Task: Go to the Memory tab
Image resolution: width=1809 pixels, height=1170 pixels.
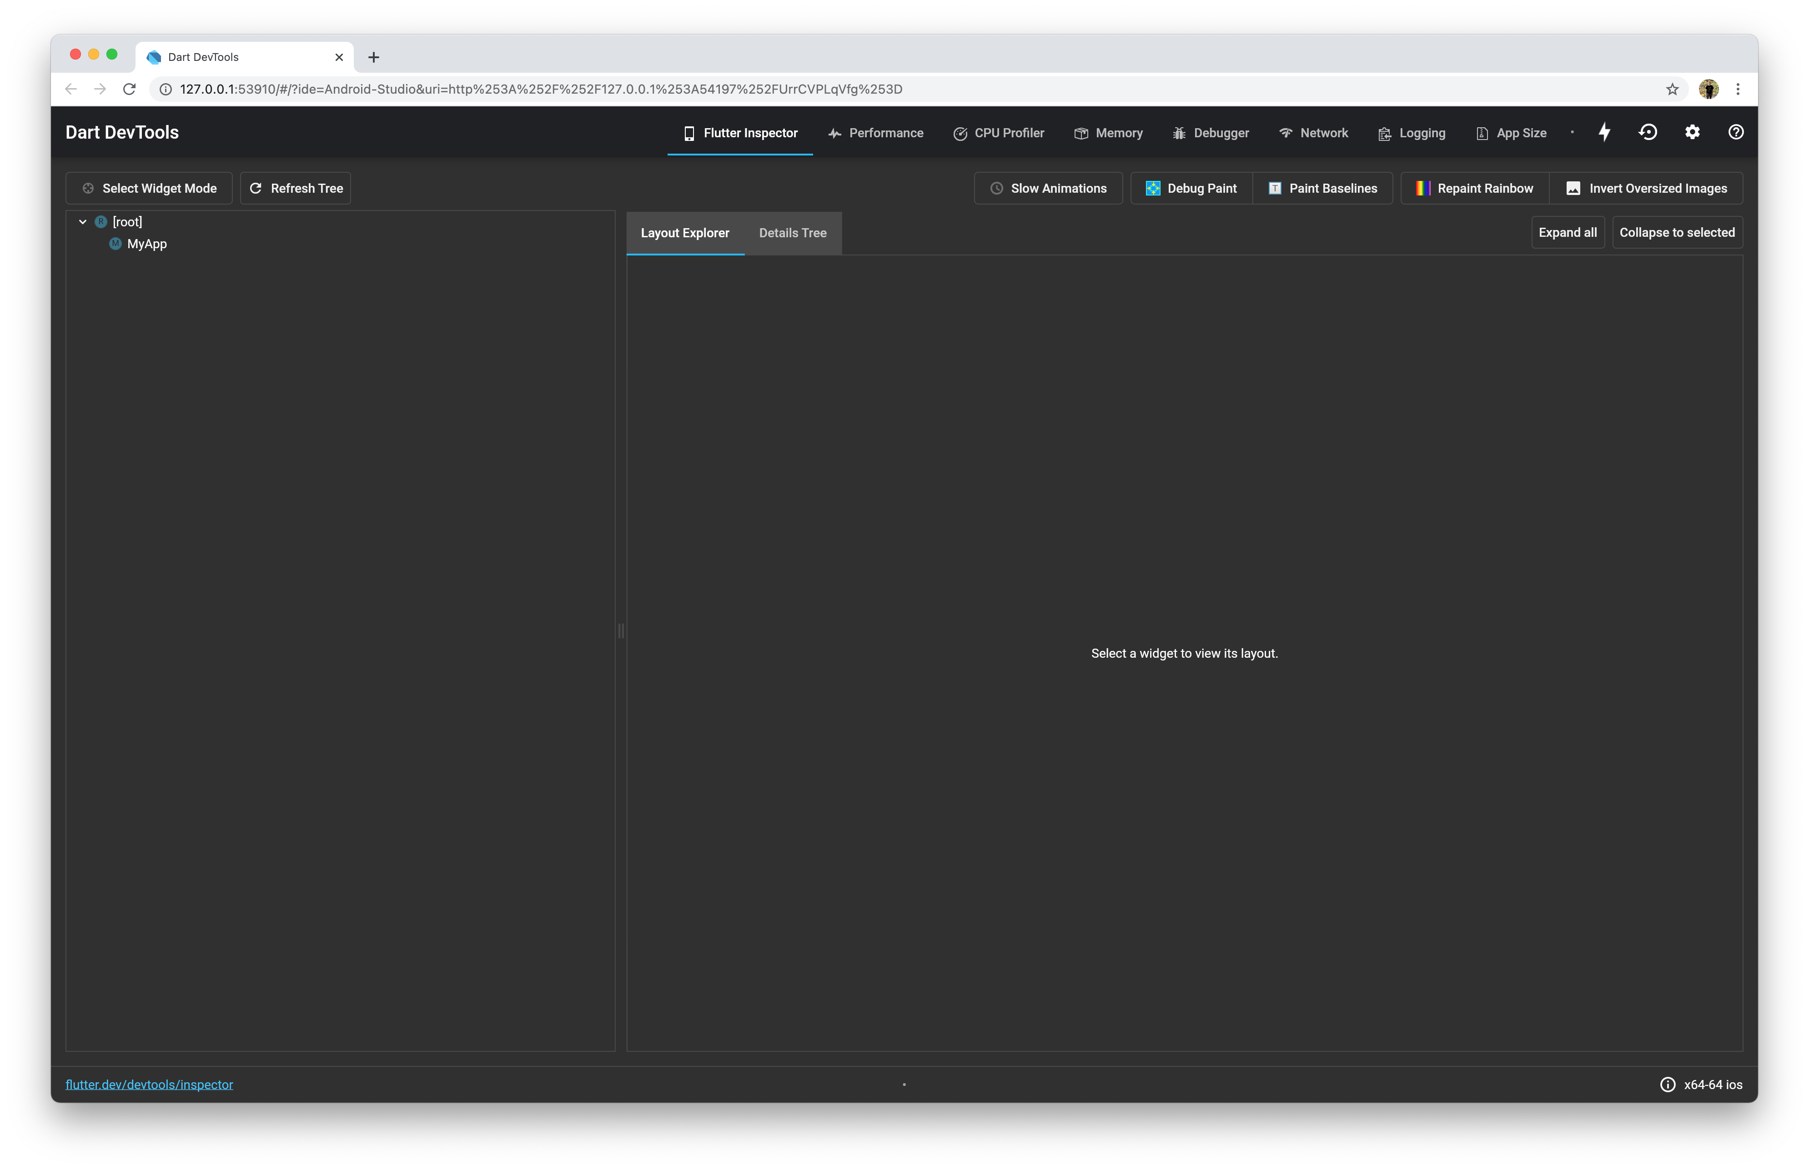Action: [1108, 133]
